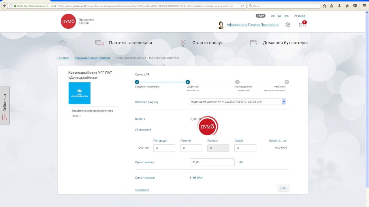
Task: Click the 19:59 session timer
Action: tap(261, 16)
